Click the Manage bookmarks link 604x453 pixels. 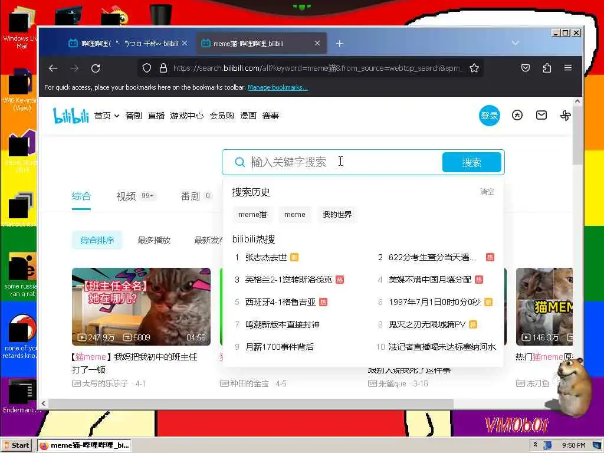(278, 87)
